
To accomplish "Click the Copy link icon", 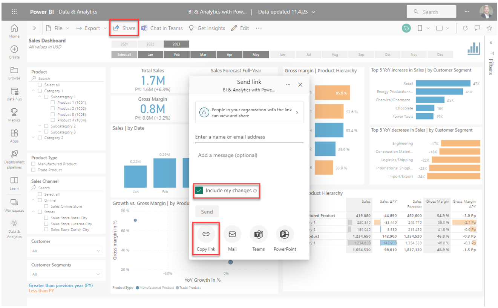I will tap(206, 234).
